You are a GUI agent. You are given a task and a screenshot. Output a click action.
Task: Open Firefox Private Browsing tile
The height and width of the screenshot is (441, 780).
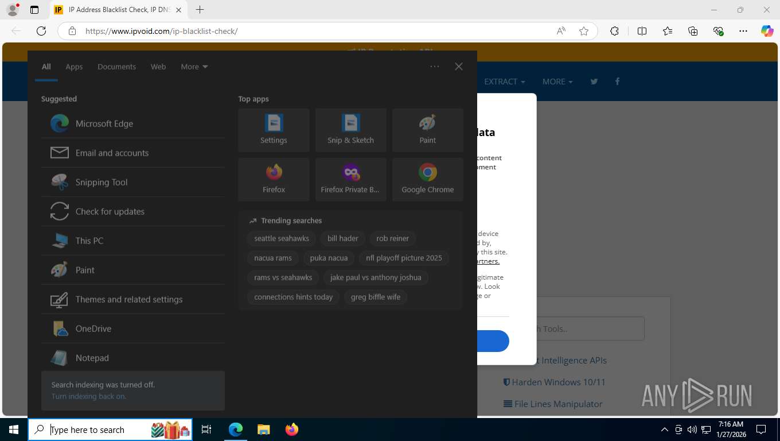[350, 180]
